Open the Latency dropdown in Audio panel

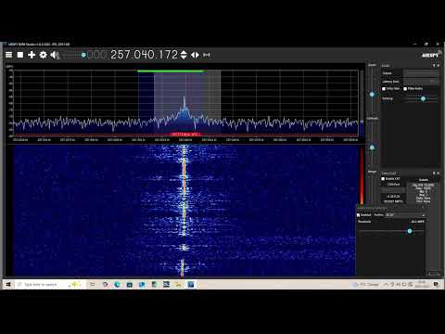pos(422,81)
